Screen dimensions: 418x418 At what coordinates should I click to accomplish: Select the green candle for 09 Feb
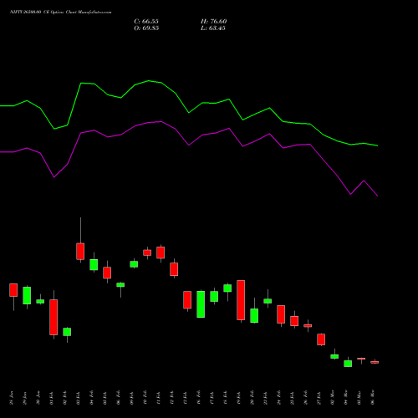134,264
